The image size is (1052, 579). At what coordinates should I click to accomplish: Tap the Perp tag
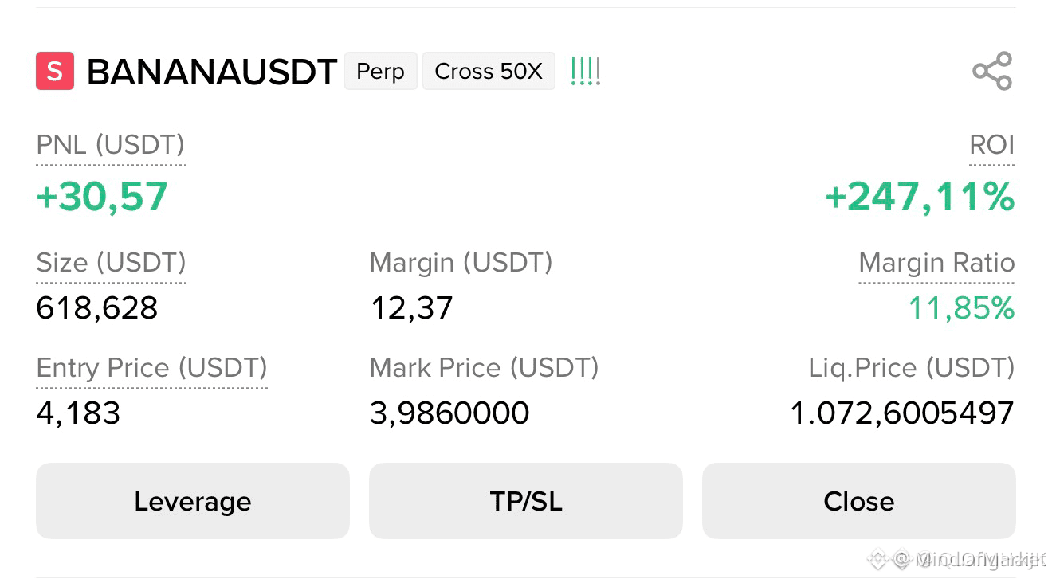[381, 71]
